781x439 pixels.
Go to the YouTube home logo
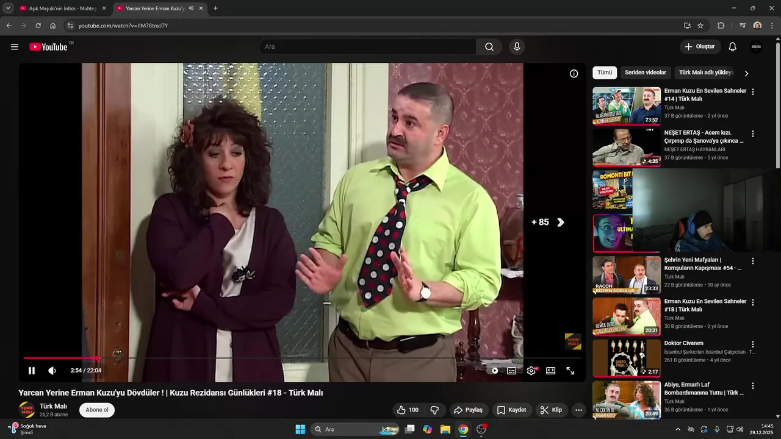pos(49,47)
